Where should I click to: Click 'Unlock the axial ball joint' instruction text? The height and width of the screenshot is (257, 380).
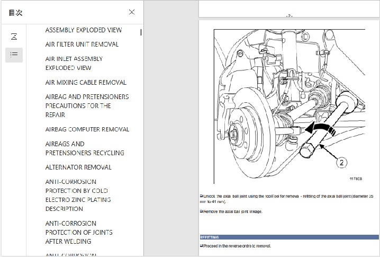[286, 199]
